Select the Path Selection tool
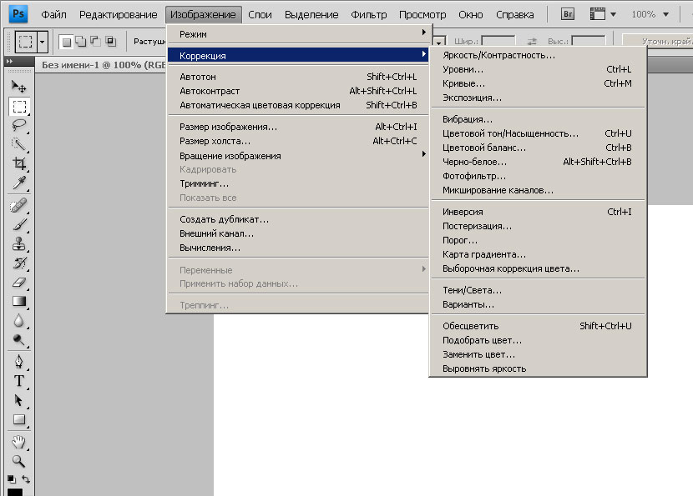Screen dimensions: 693x496 pos(18,400)
